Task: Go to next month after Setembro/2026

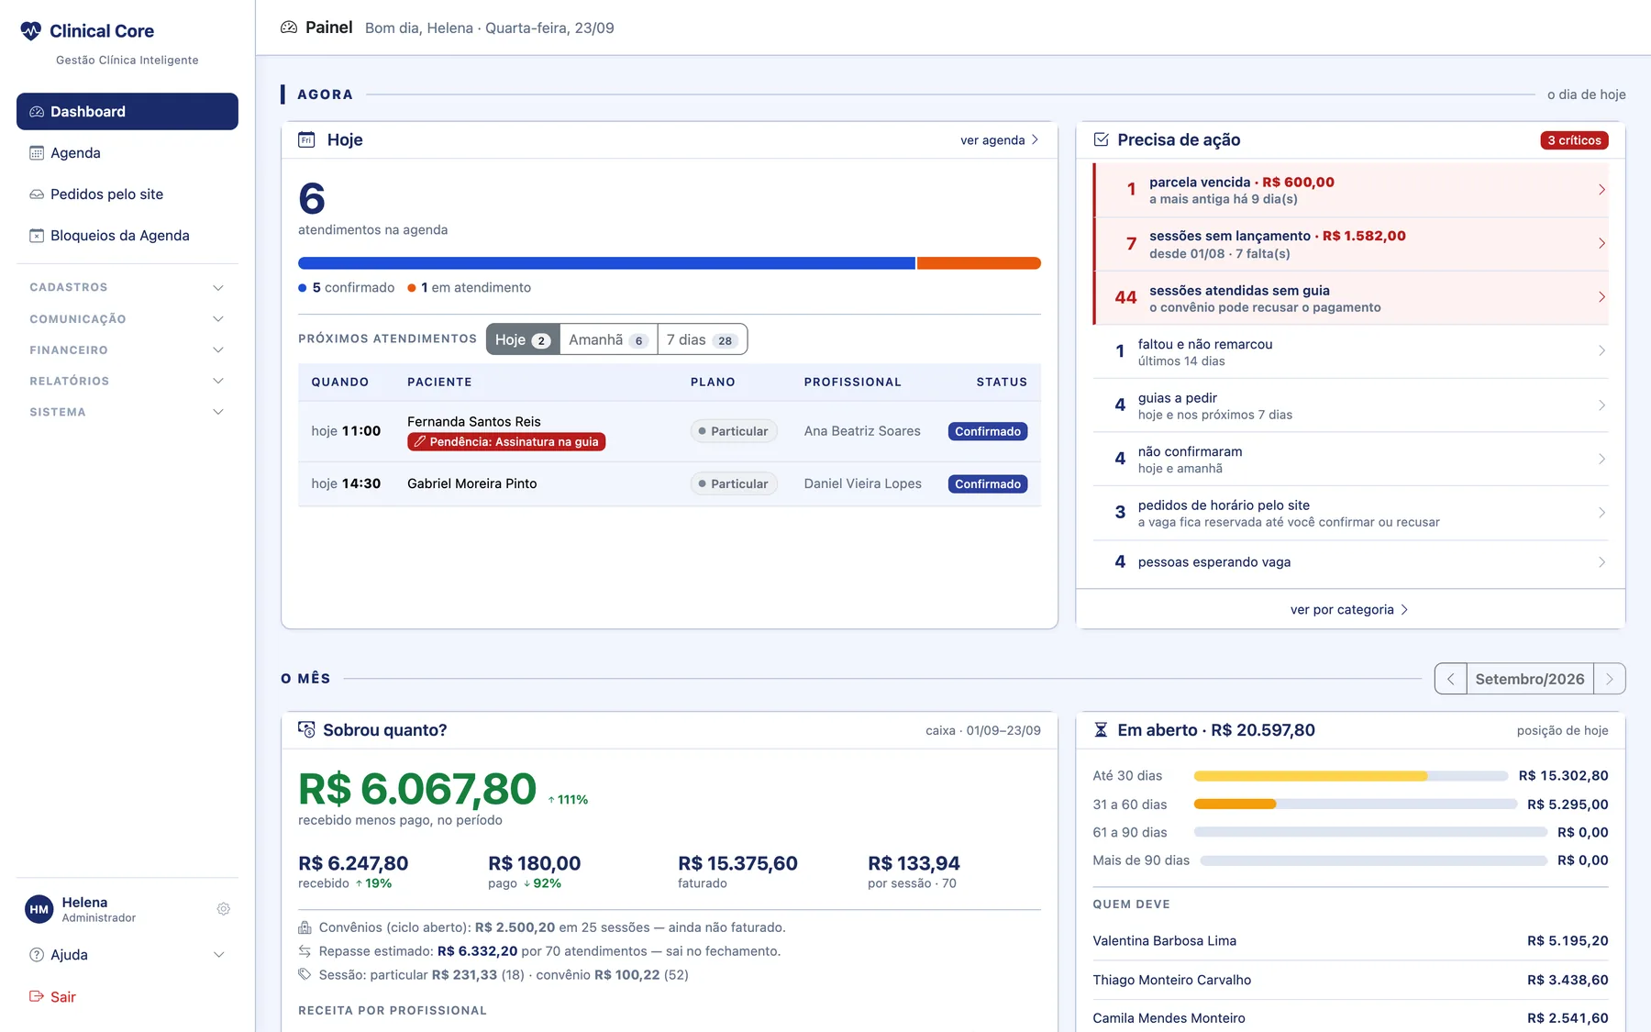Action: click(x=1610, y=679)
